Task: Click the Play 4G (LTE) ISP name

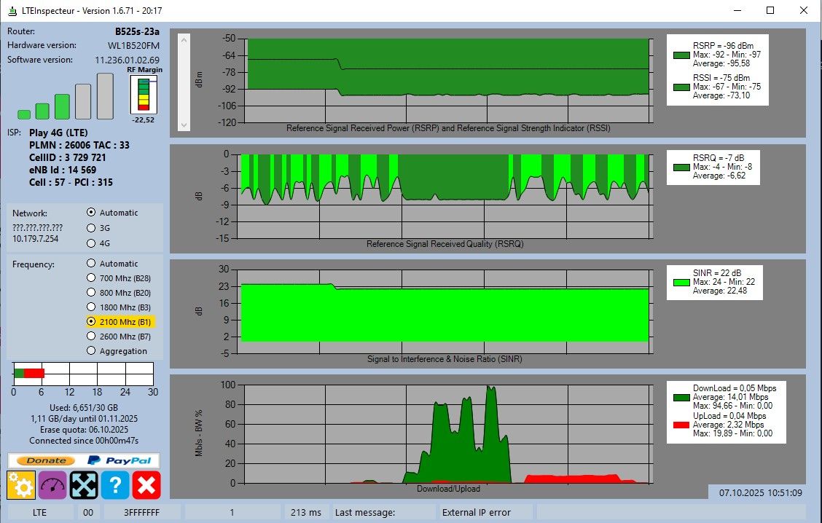Action: 59,133
